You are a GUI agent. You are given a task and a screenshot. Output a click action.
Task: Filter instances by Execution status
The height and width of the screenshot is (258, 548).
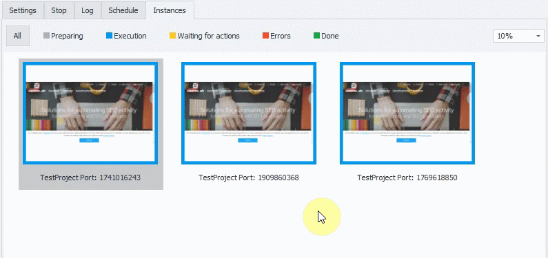tap(126, 36)
